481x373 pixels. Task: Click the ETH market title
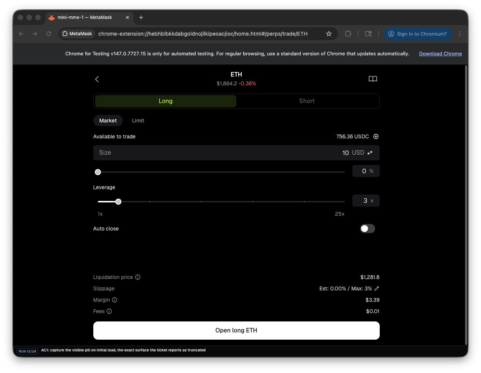coord(236,74)
